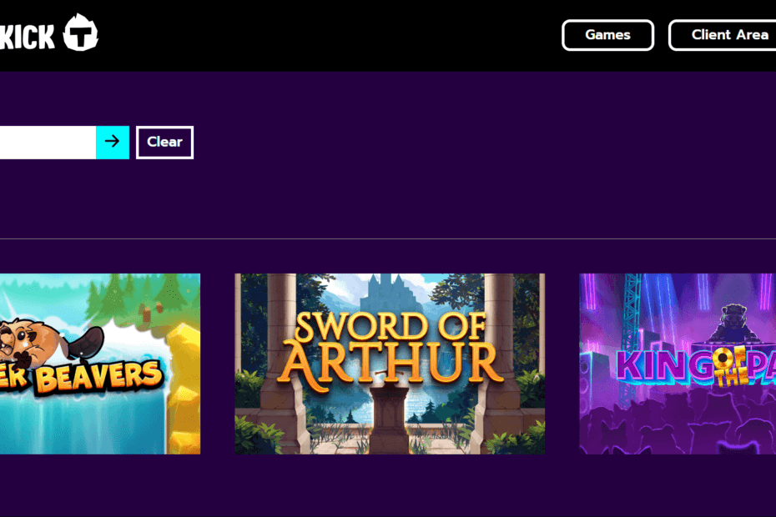
Task: Click the KICK wordmark in the header
Action: tap(28, 37)
